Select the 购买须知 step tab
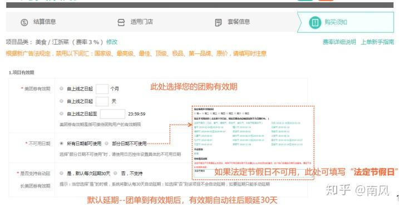 pos(346,22)
